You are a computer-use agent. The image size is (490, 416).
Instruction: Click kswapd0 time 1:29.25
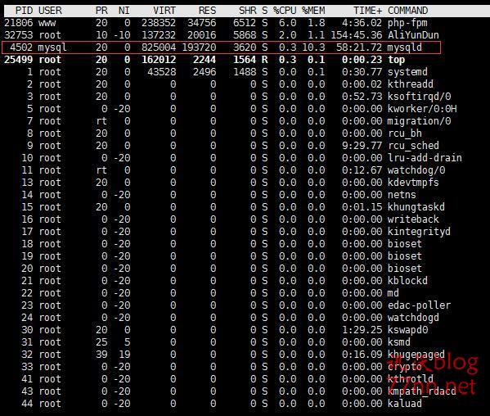[362, 330]
